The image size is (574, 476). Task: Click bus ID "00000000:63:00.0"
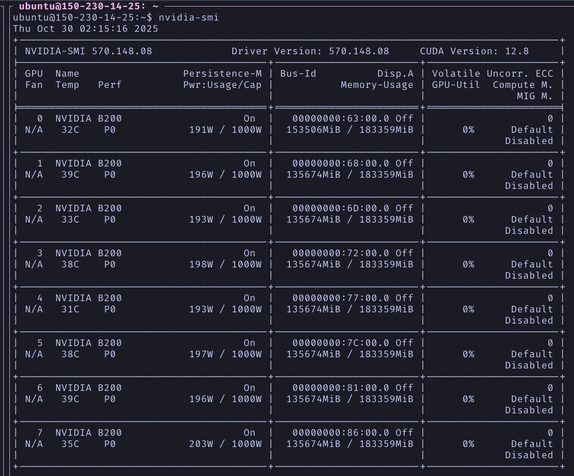pos(341,118)
